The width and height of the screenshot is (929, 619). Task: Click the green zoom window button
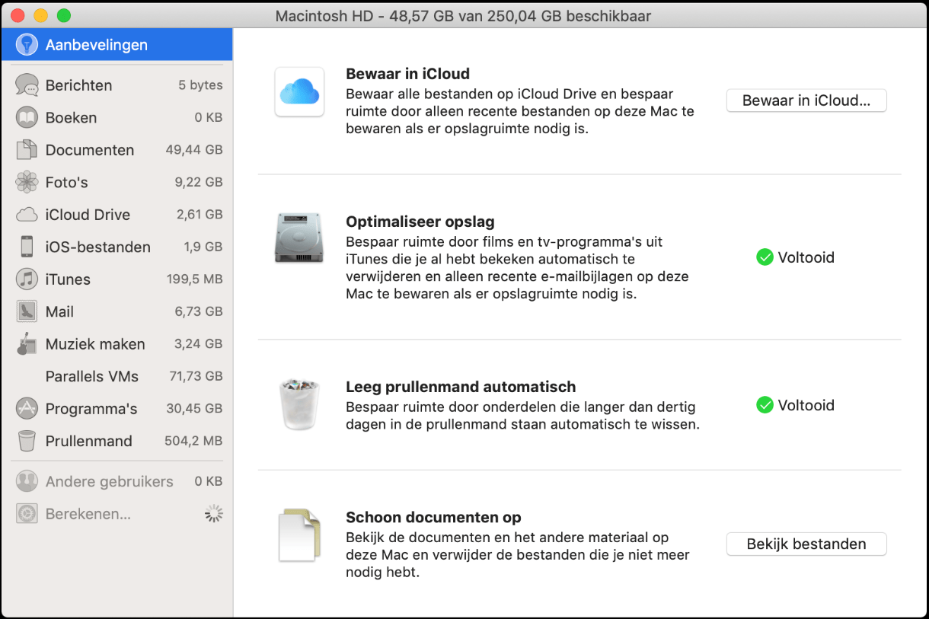[x=64, y=15]
